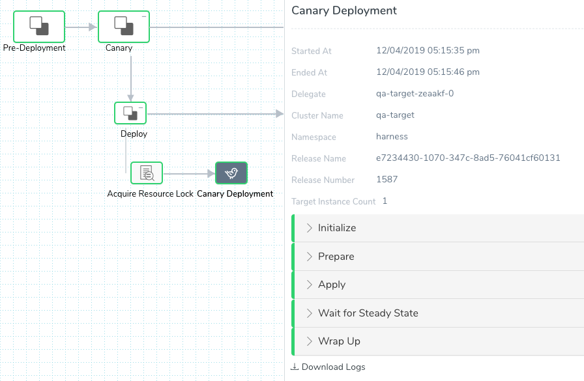Click the Canary Deployment label under bird node

click(235, 194)
